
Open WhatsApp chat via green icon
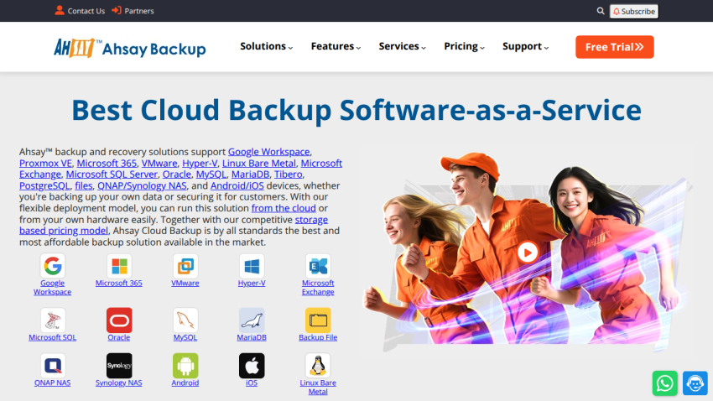665,383
